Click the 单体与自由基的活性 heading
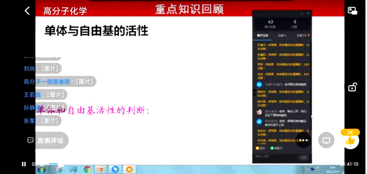Image resolution: width=367 pixels, height=174 pixels. (x=96, y=31)
